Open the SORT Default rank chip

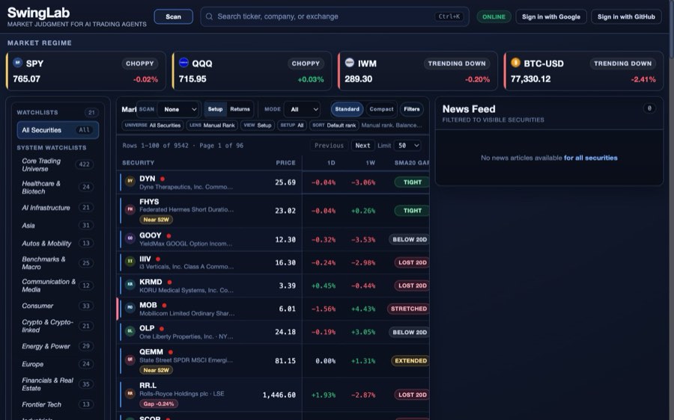[334, 126]
